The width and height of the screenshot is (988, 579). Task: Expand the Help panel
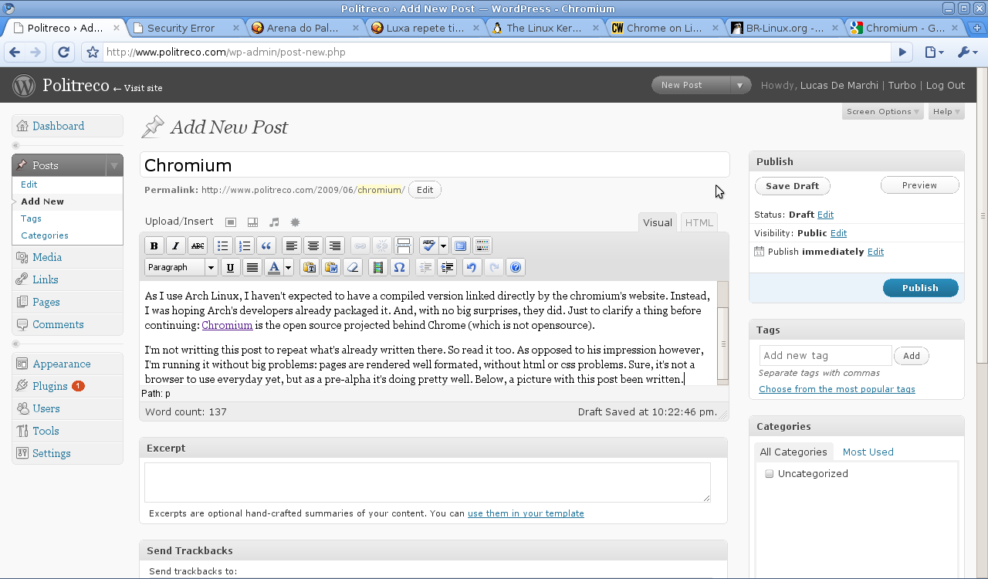[x=946, y=111]
